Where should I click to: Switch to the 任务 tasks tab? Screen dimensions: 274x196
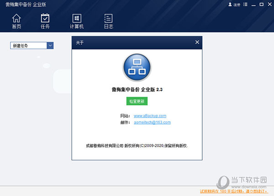coord(45,21)
